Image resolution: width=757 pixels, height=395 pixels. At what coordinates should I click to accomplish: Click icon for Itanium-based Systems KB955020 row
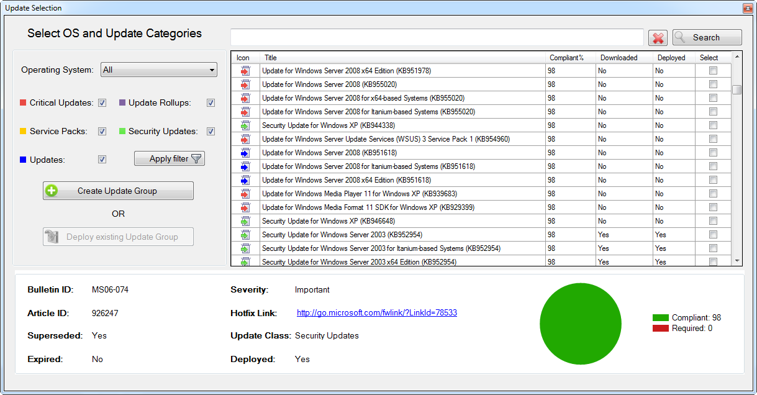[x=245, y=112]
